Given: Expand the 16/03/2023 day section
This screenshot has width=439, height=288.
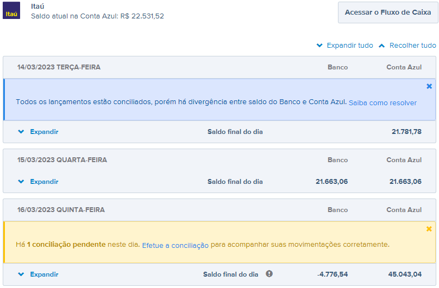Looking at the screenshot, I should point(44,274).
